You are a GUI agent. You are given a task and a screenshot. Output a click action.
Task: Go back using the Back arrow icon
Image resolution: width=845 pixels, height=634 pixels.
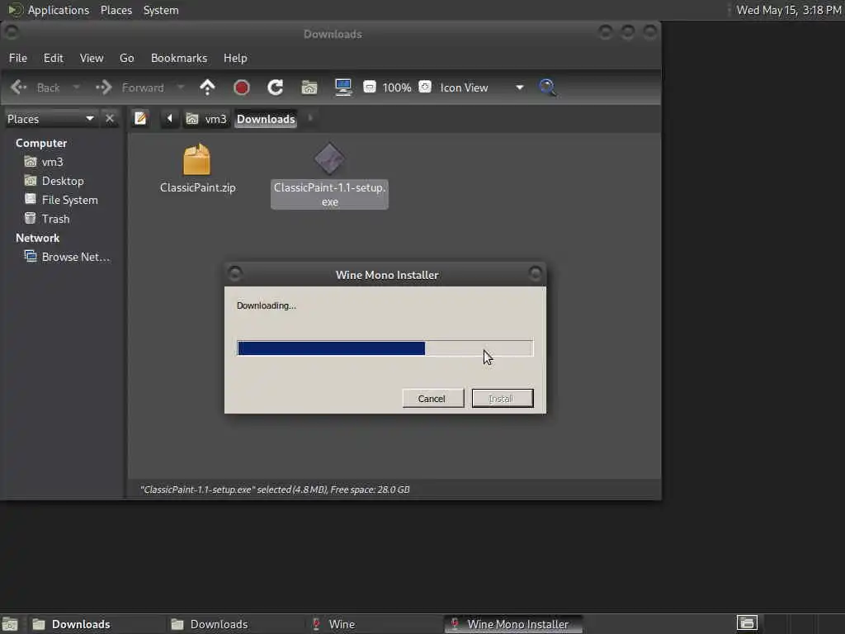[19, 88]
